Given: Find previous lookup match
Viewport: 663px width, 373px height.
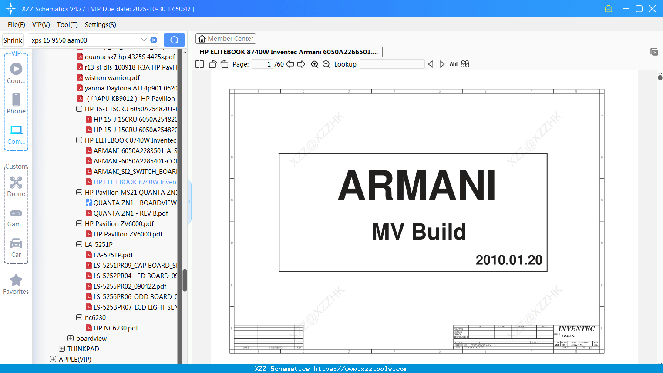Looking at the screenshot, I should 431,64.
